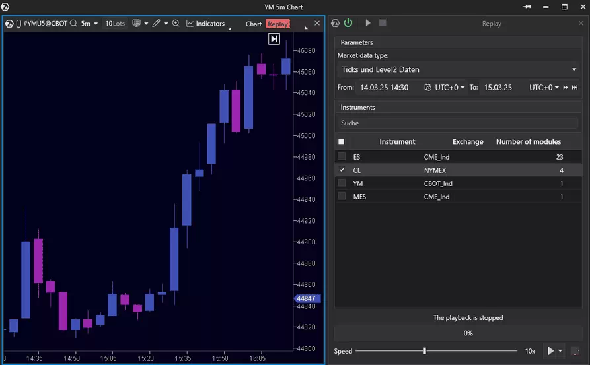The image size is (590, 365).
Task: Switch to the red Replay tab
Action: [277, 24]
